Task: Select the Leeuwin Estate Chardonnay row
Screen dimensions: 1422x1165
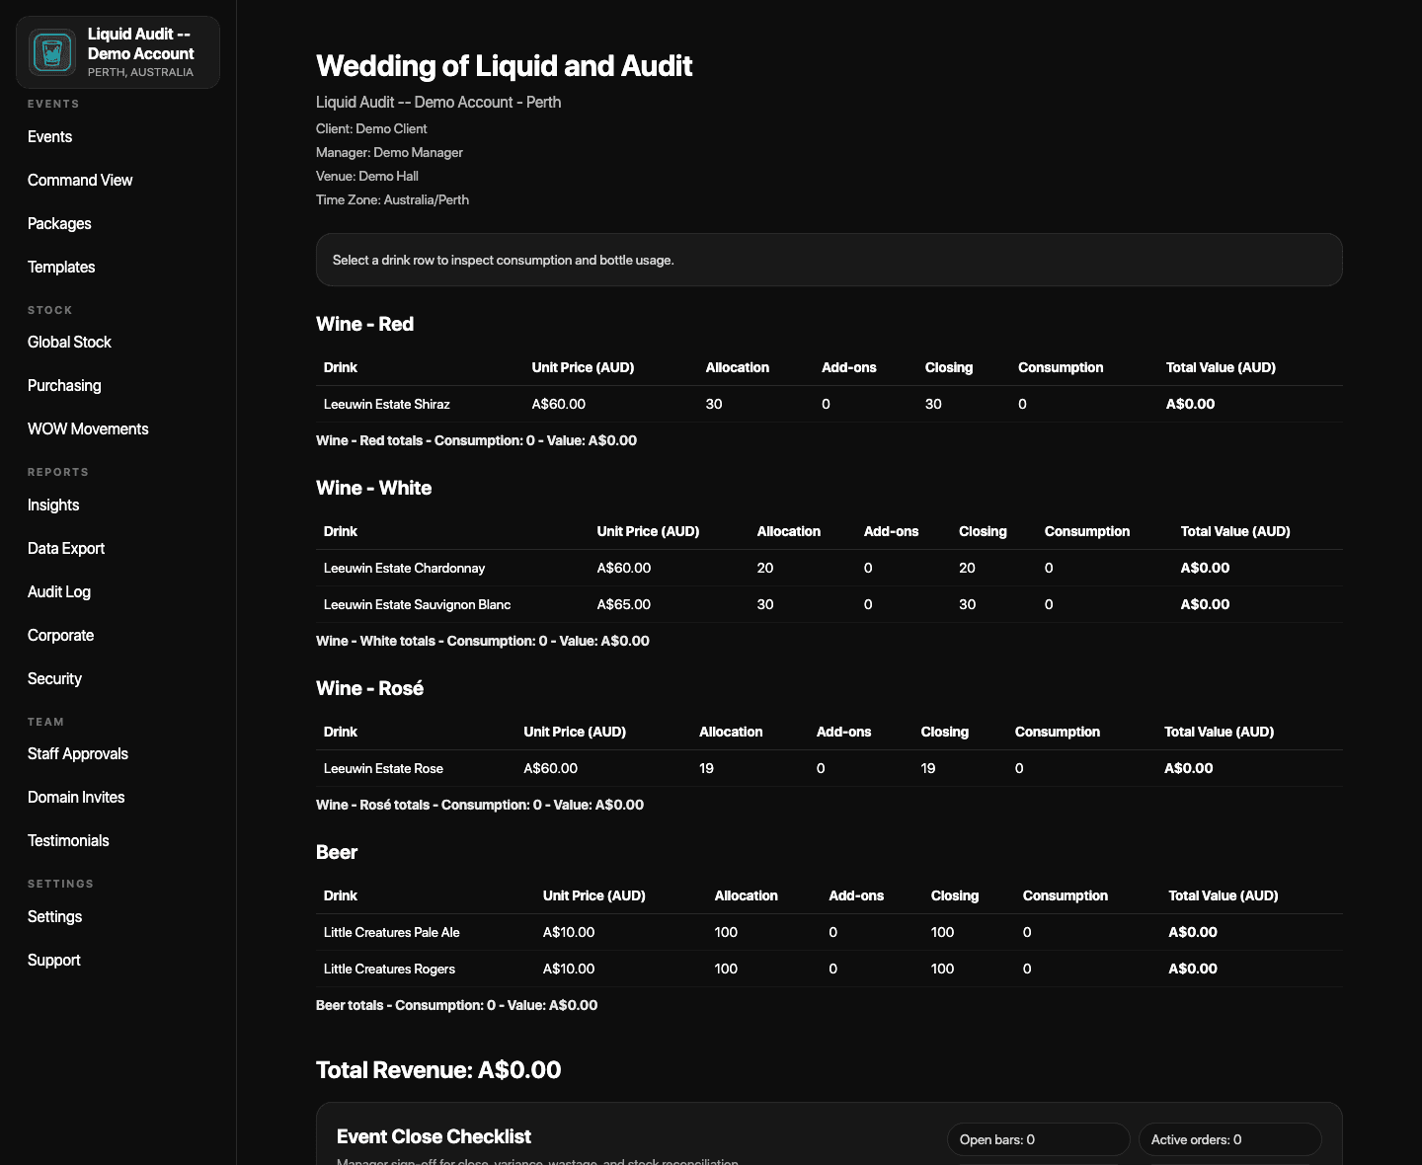Action: (x=829, y=568)
